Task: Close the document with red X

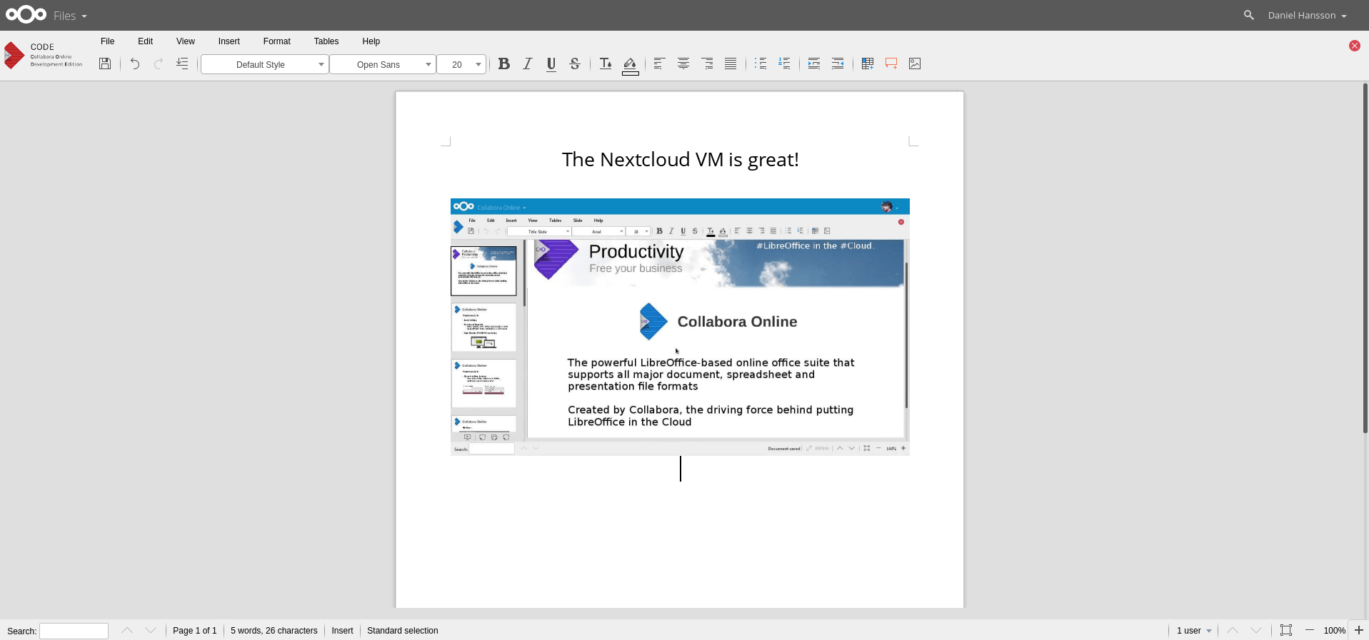Action: click(x=1355, y=46)
